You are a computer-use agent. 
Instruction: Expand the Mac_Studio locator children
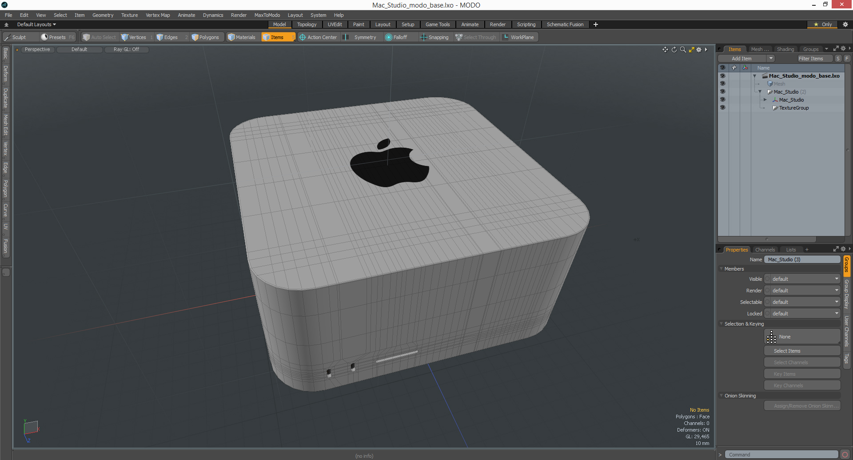point(765,100)
